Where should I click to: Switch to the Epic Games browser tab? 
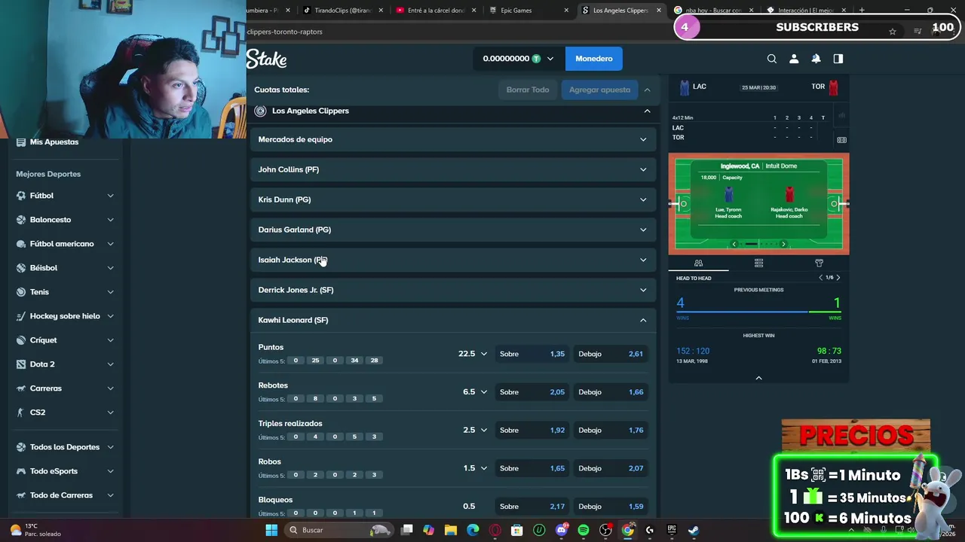(x=528, y=11)
